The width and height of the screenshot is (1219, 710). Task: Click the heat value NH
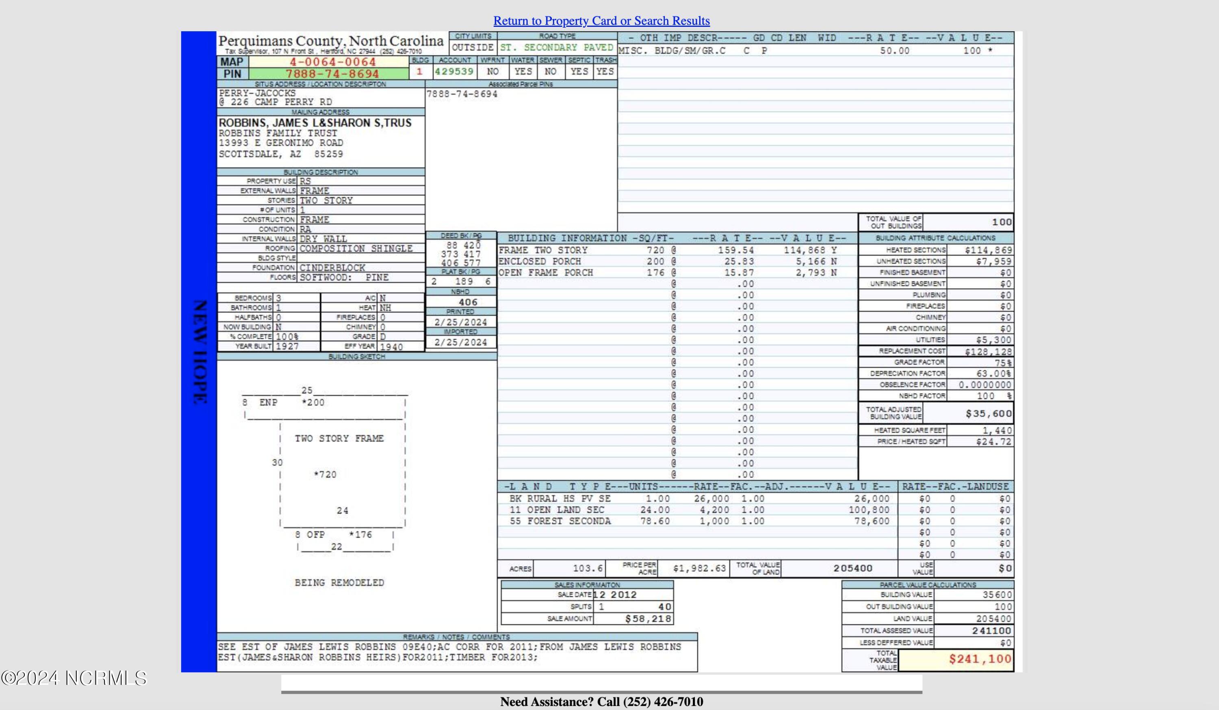coord(386,308)
